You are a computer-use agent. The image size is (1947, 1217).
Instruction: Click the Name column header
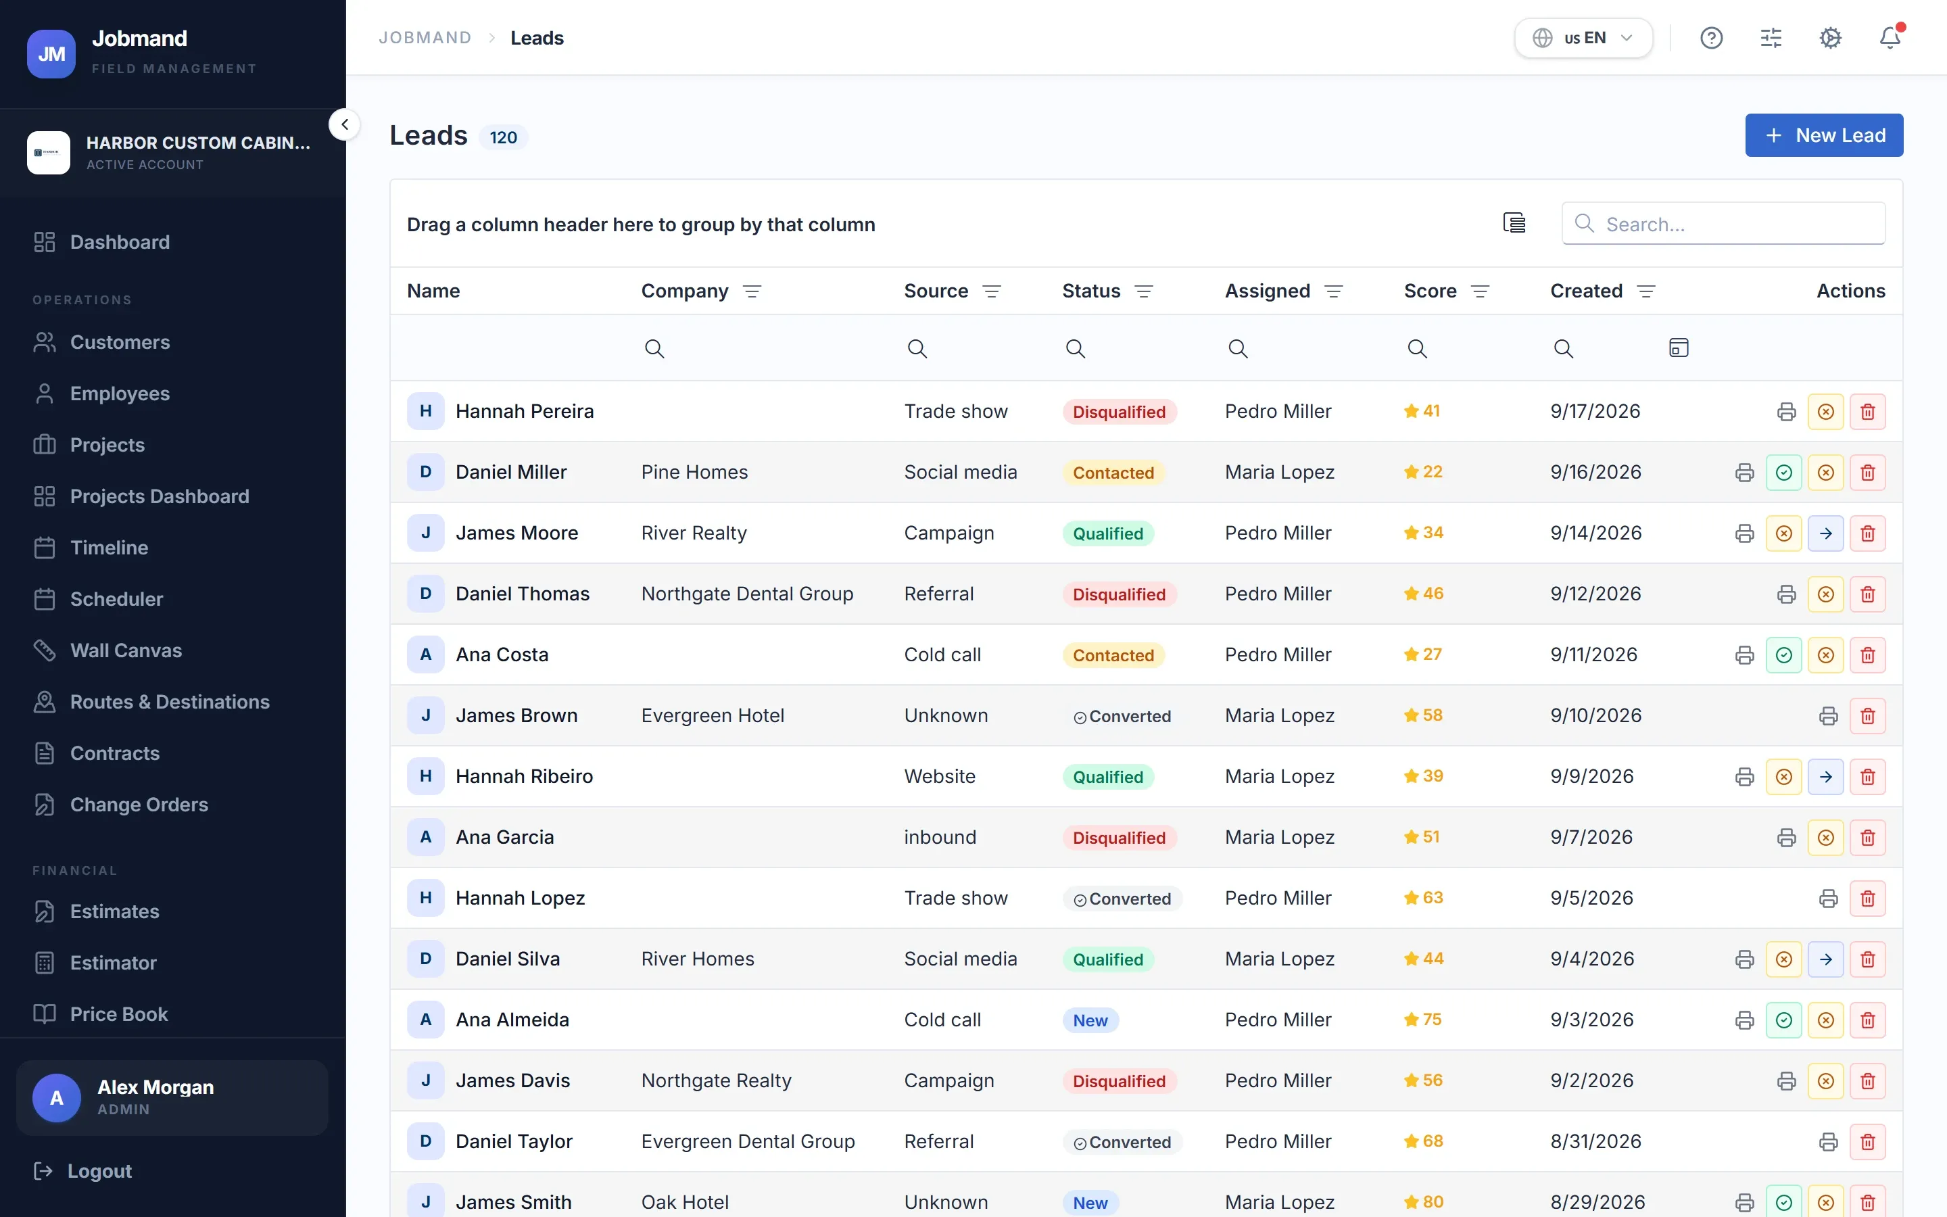tap(433, 291)
